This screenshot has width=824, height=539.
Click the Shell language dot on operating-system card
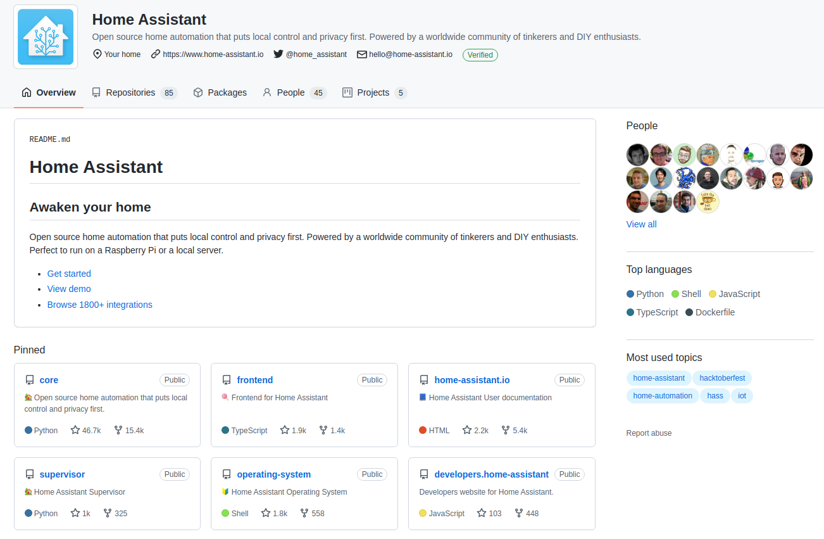pos(225,513)
